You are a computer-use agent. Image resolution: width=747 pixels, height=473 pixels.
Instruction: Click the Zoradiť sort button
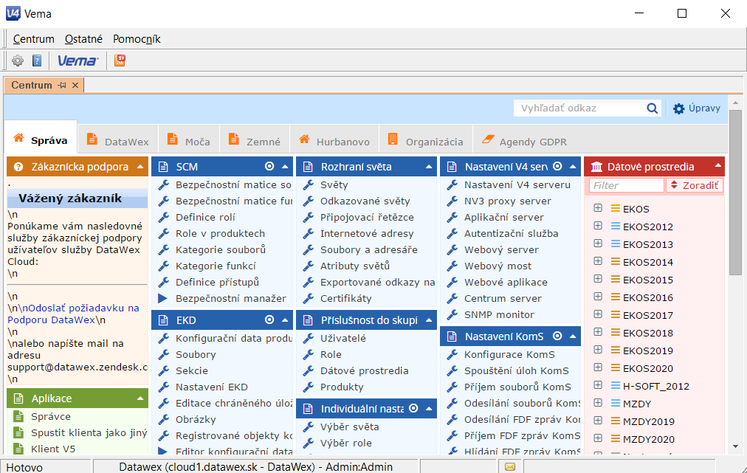pyautogui.click(x=695, y=185)
